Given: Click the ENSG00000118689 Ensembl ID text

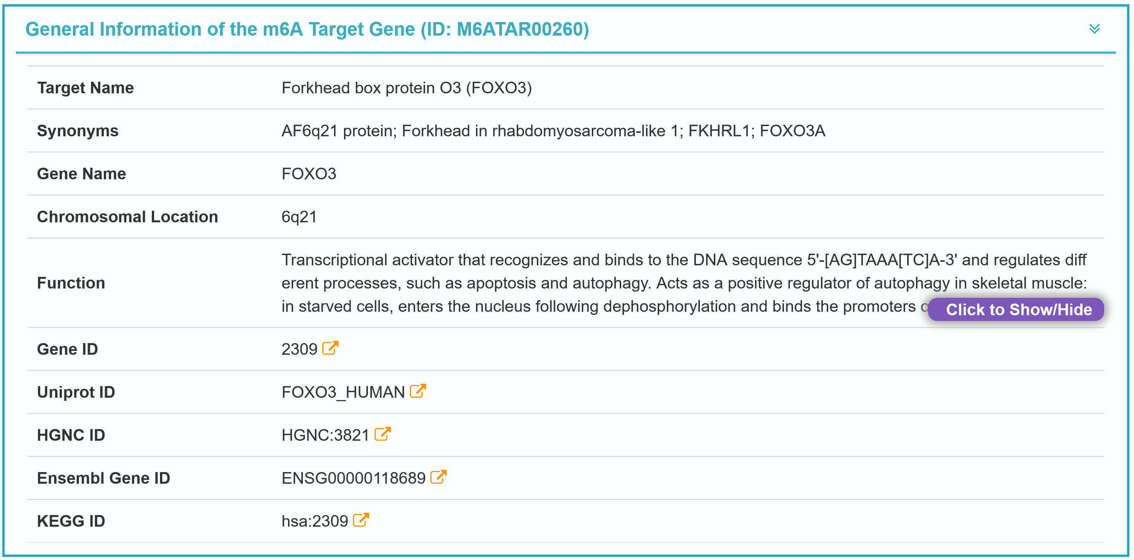Looking at the screenshot, I should click(353, 478).
